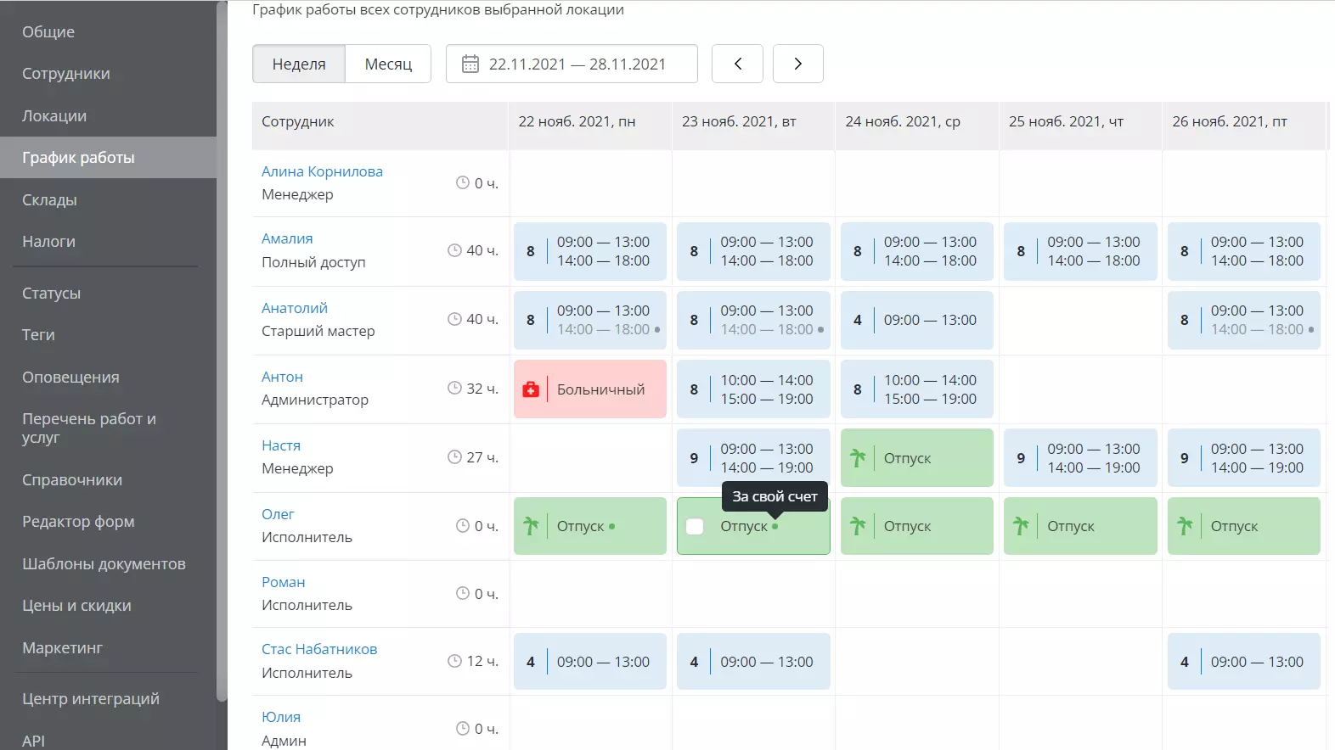Viewport: 1335px width, 750px height.
Task: Open Амалия's Friday shift 09:00 — 13:00
Action: pyautogui.click(x=1244, y=251)
